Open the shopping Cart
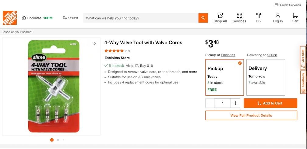 tap(295, 18)
